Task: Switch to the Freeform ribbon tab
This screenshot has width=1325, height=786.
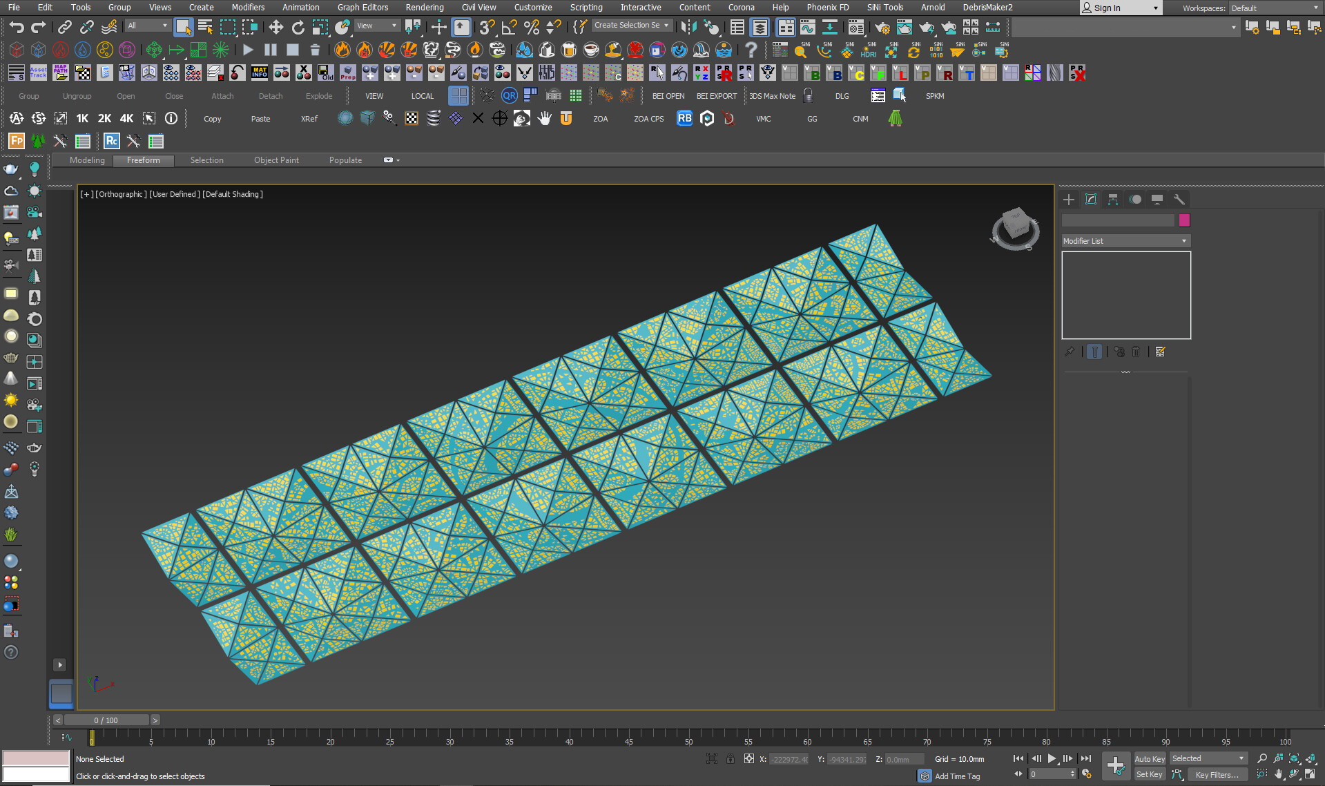Action: 143,160
